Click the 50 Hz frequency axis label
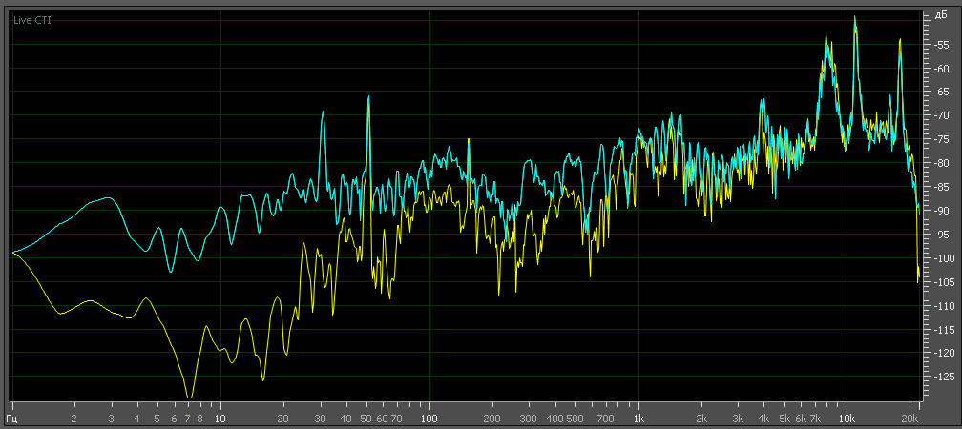The image size is (962, 429). click(x=366, y=418)
